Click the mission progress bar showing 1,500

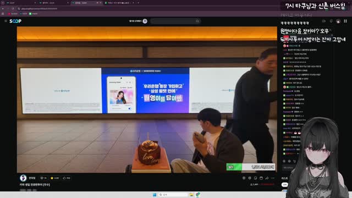point(251,167)
